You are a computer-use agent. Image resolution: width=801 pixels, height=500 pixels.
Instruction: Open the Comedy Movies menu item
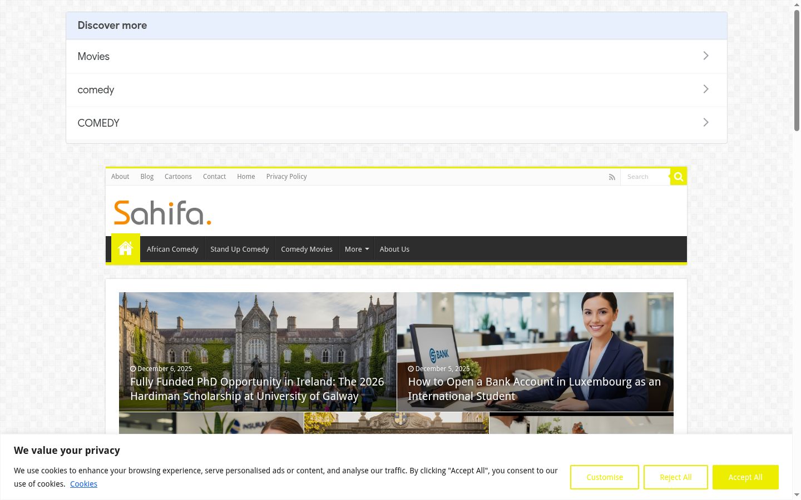306,249
